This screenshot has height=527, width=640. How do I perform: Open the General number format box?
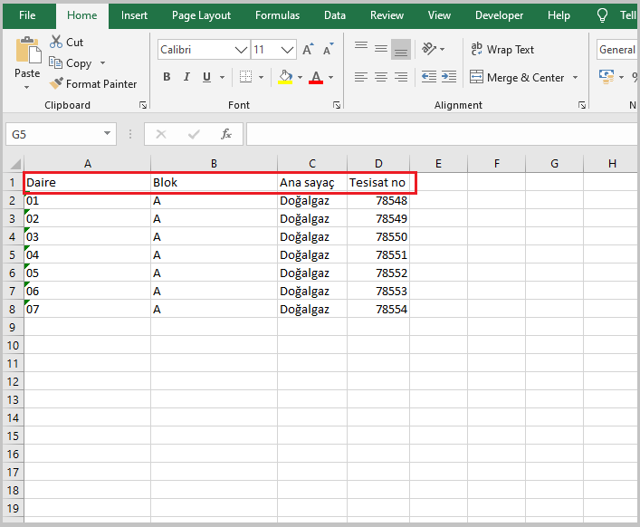point(617,50)
